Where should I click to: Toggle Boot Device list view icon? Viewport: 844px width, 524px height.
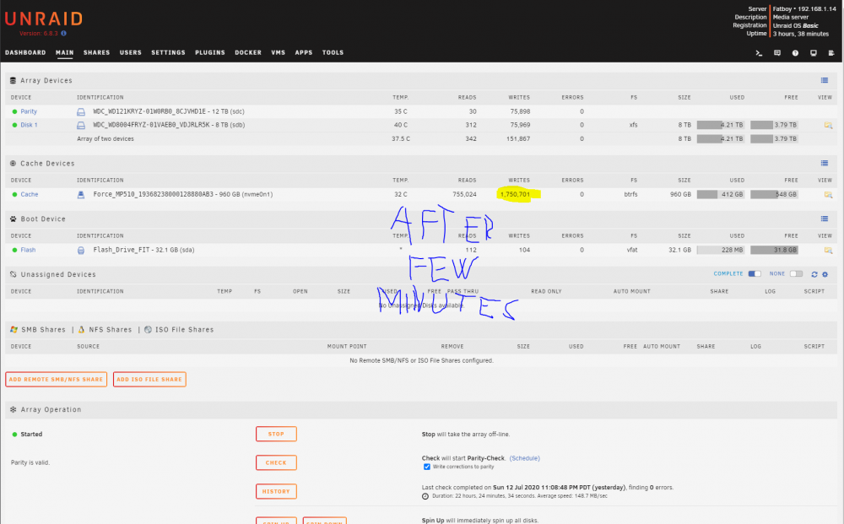(824, 219)
